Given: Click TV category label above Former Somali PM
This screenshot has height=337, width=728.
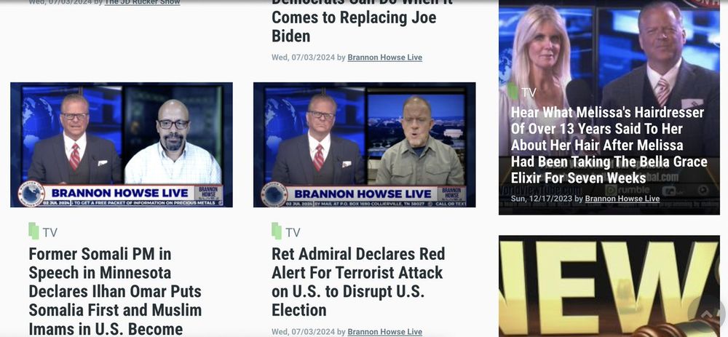Looking at the screenshot, I should coord(50,233).
